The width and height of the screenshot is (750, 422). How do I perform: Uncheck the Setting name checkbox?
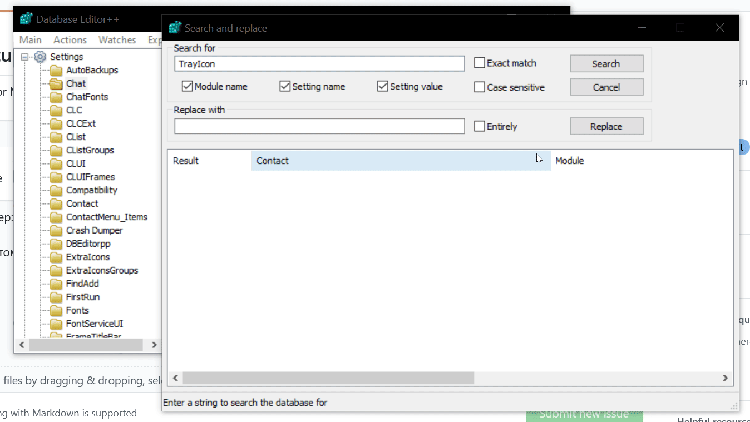tap(285, 87)
